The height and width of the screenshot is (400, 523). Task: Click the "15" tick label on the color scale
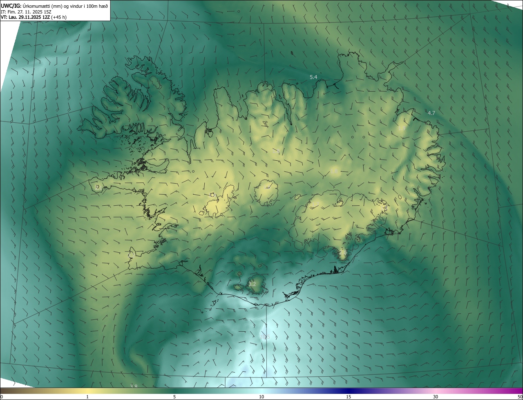pos(349,397)
